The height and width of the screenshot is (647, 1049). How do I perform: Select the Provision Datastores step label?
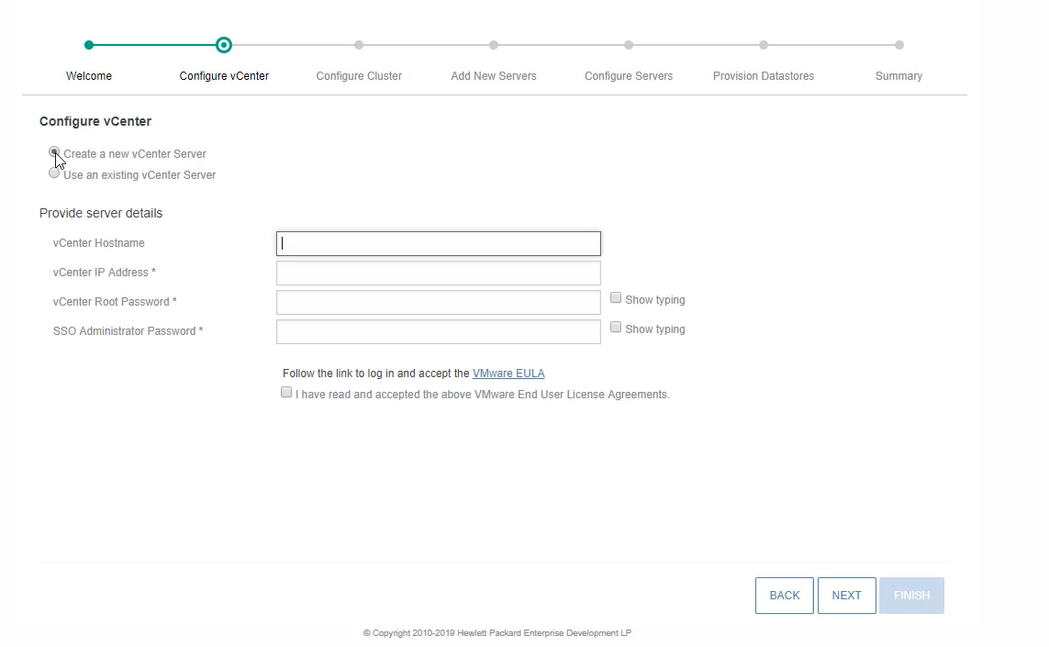coord(764,76)
